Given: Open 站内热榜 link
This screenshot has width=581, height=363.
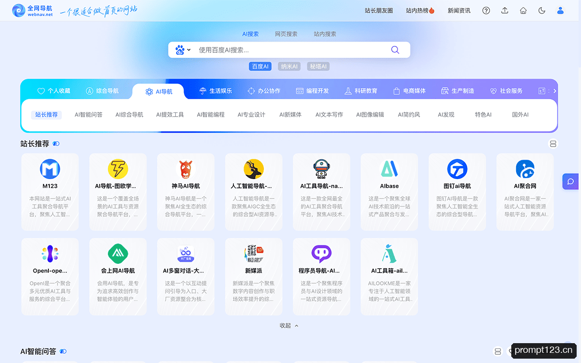Looking at the screenshot, I should pyautogui.click(x=420, y=10).
